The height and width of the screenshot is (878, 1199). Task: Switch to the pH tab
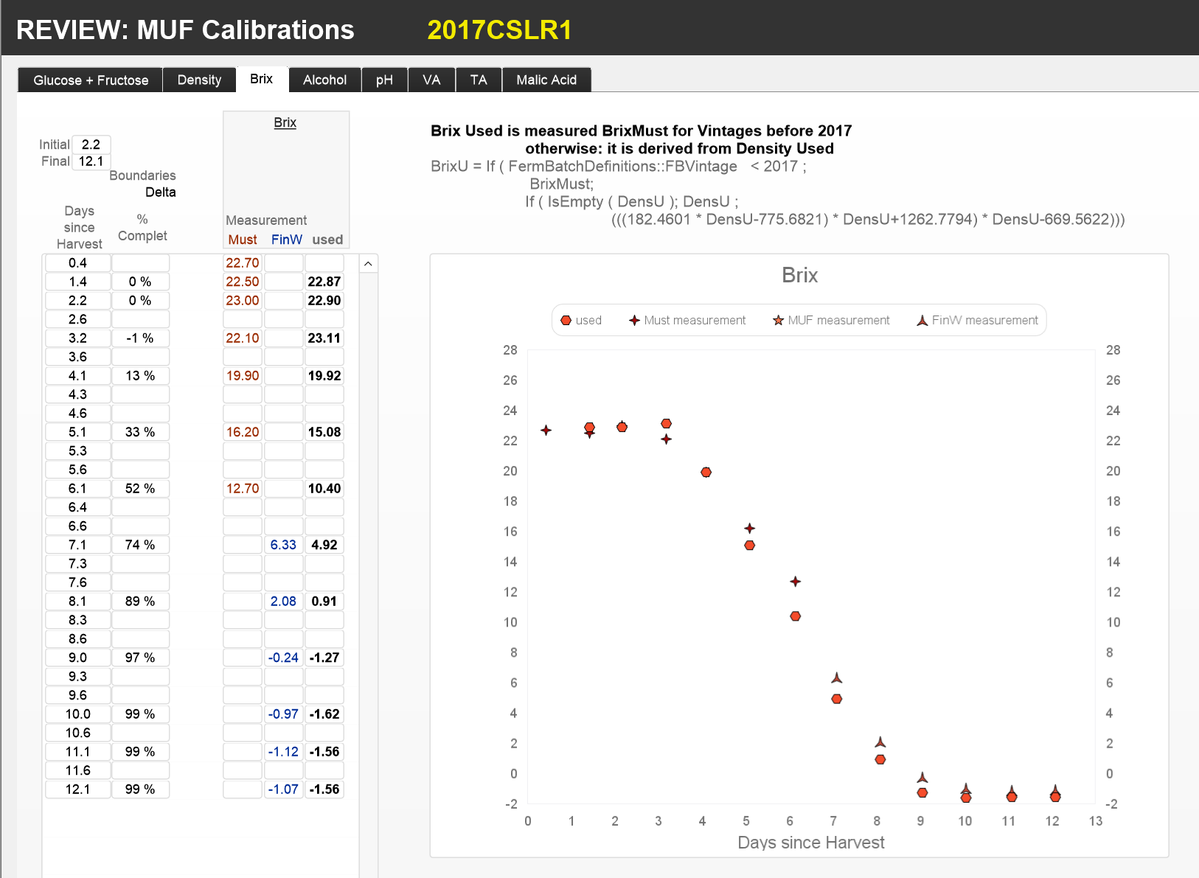click(x=384, y=80)
